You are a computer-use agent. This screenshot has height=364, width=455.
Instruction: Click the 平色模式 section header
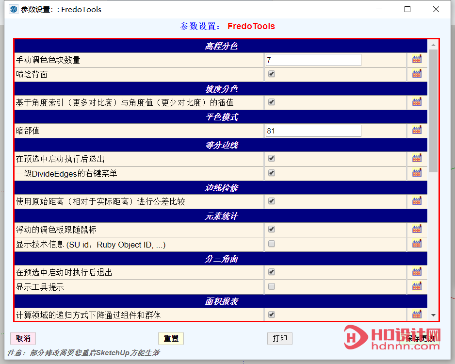pyautogui.click(x=221, y=116)
